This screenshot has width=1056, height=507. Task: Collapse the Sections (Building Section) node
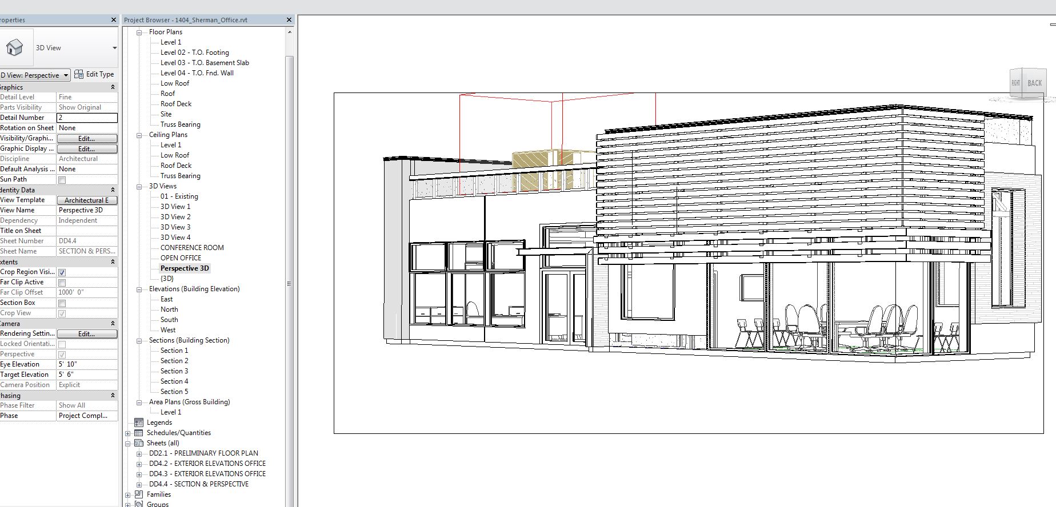(139, 341)
